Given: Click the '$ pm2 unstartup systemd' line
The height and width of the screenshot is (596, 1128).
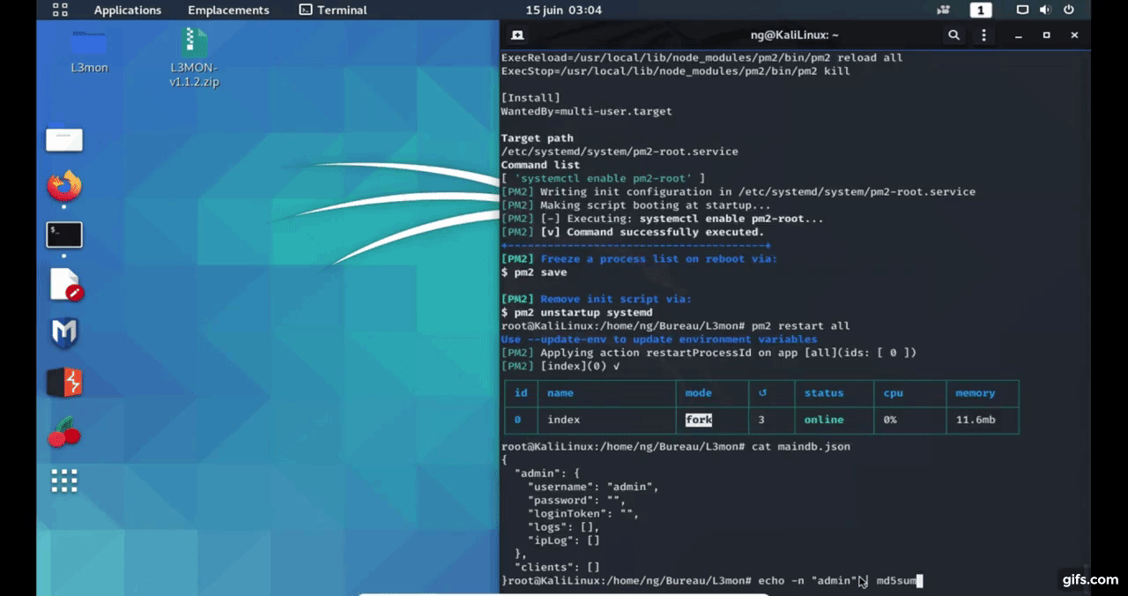Looking at the screenshot, I should click(577, 313).
